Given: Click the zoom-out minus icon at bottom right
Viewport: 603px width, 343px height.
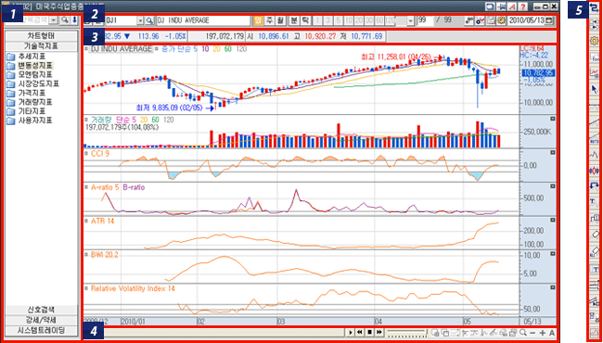Looking at the screenshot, I should (x=532, y=333).
